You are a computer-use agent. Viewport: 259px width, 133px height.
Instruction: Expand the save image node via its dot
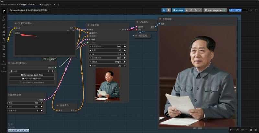pyautogui.click(x=136, y=36)
